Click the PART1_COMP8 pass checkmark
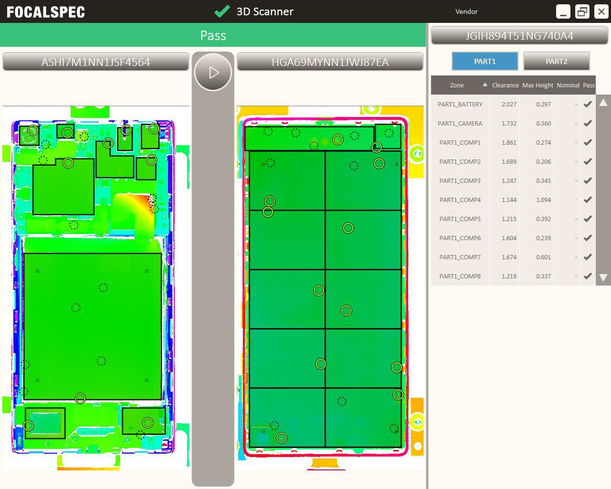The image size is (611, 489). click(588, 276)
